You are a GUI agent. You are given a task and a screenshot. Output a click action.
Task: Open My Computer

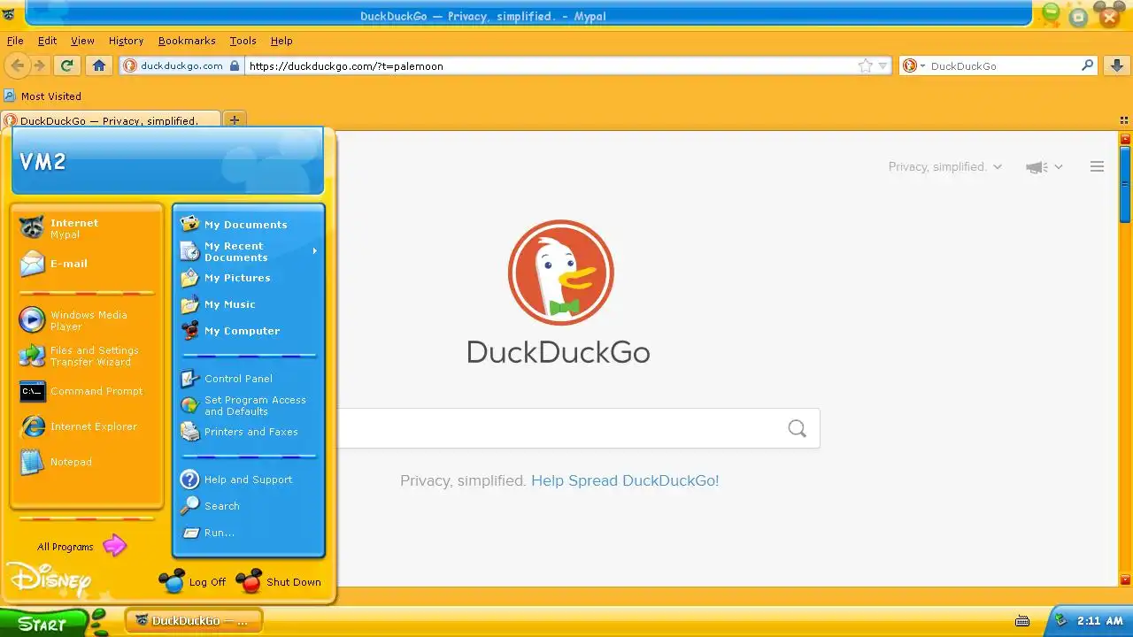tap(248, 331)
